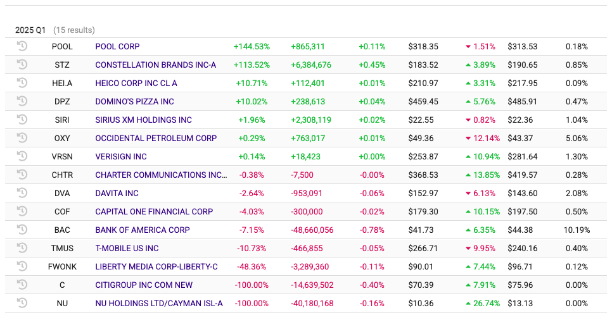612x322 pixels.
Task: Open NU HOLDINGS LTD/CAYMAN ISL-A link
Action: pos(159,304)
